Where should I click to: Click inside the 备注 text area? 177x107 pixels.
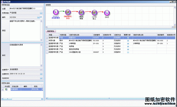[x=25, y=55]
